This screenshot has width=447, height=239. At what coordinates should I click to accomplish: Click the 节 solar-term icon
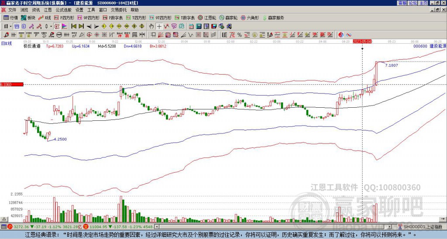[174, 27]
